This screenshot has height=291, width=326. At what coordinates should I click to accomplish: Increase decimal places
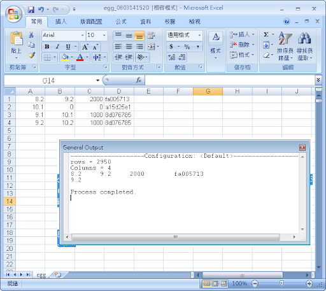(171, 57)
